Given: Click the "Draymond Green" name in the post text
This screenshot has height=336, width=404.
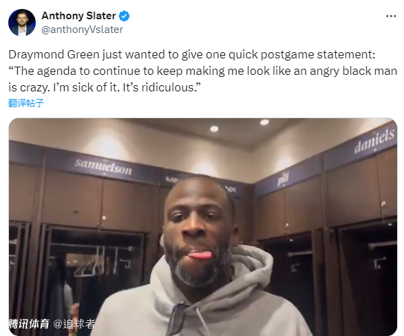Looking at the screenshot, I should click(x=54, y=54).
